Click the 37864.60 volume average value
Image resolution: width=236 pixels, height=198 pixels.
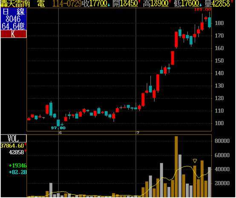tap(13, 146)
